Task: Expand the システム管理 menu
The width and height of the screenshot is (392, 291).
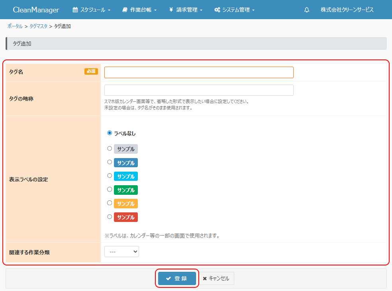Action: pos(238,10)
